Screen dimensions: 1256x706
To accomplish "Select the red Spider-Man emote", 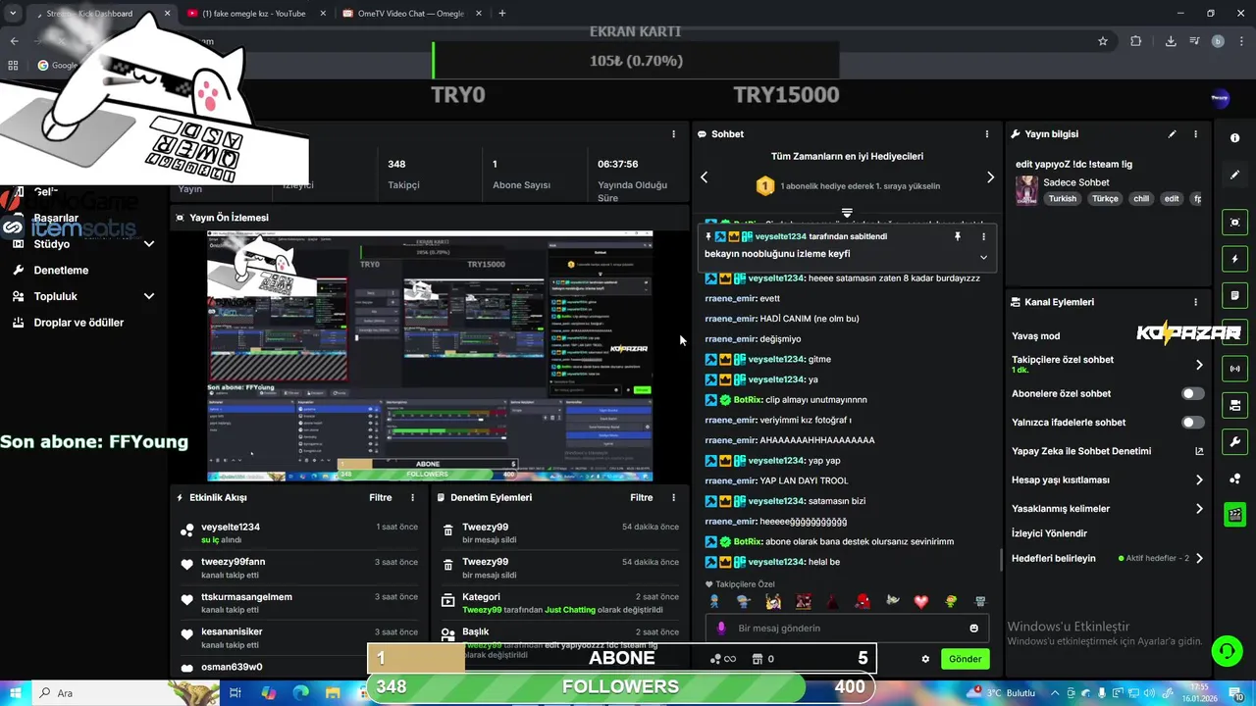I will click(x=862, y=601).
